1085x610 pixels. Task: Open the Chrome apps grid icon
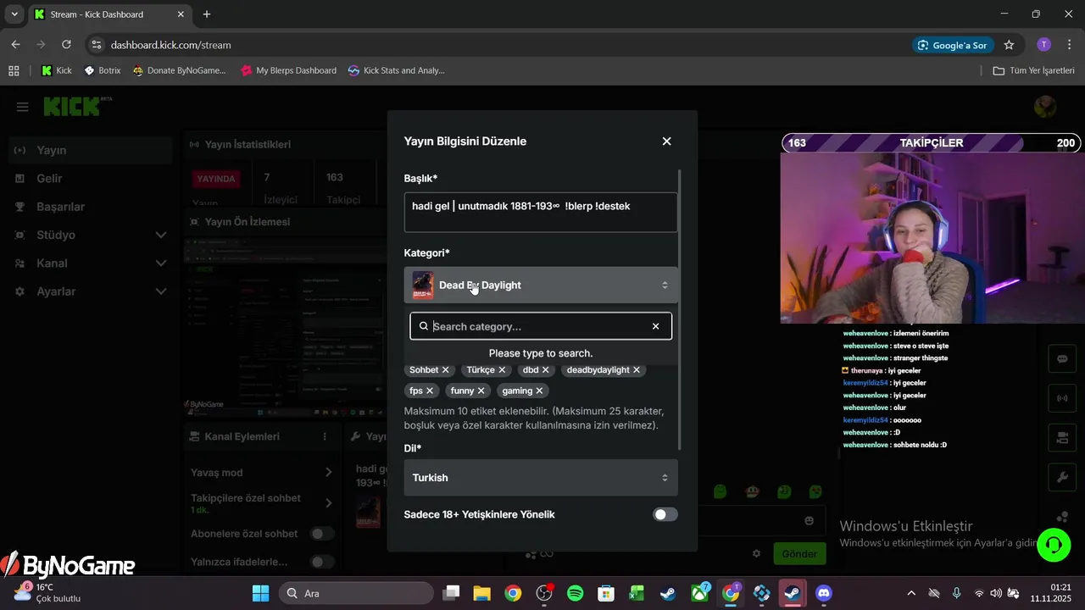14,70
